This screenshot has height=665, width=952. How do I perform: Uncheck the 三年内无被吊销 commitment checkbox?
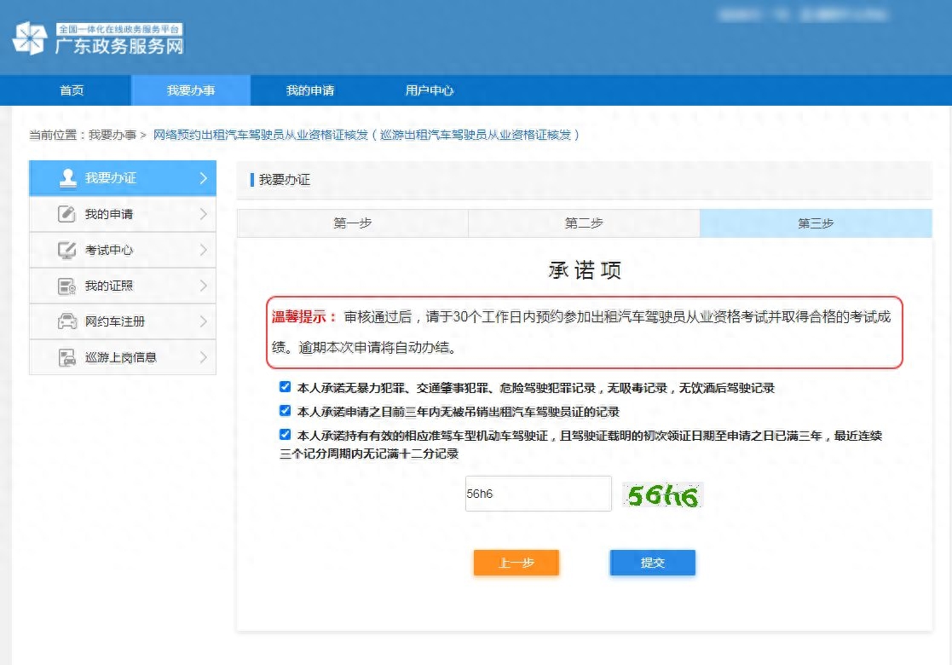point(285,411)
